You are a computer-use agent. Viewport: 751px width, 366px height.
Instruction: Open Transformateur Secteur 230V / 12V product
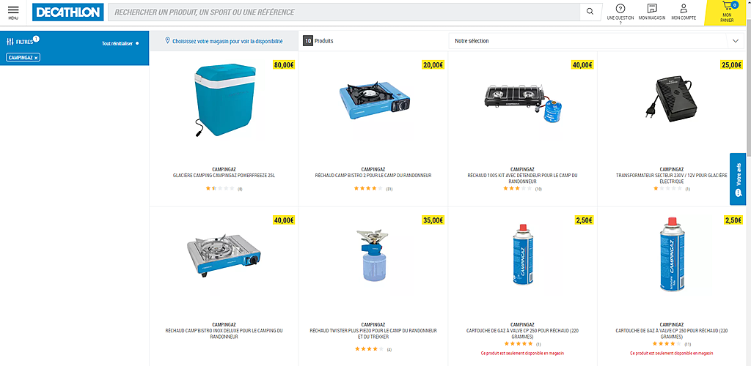(x=672, y=179)
